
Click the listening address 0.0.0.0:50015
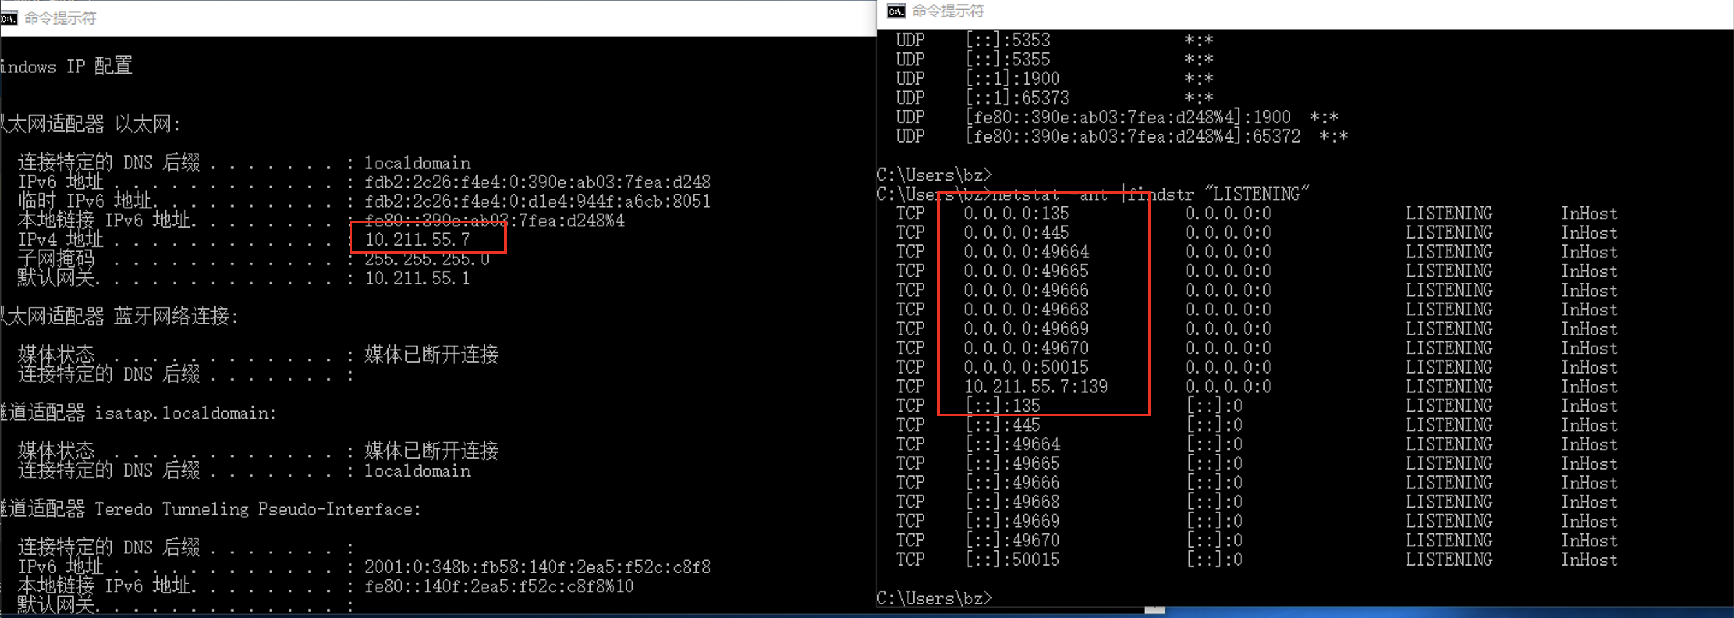[x=1026, y=367]
